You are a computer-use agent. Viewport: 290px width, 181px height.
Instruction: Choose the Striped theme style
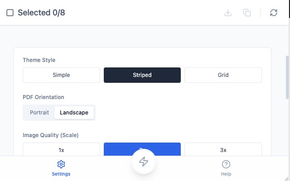click(142, 75)
